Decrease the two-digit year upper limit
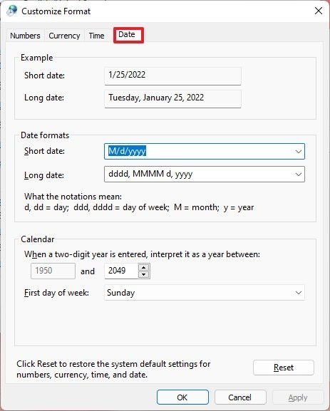 (x=143, y=274)
